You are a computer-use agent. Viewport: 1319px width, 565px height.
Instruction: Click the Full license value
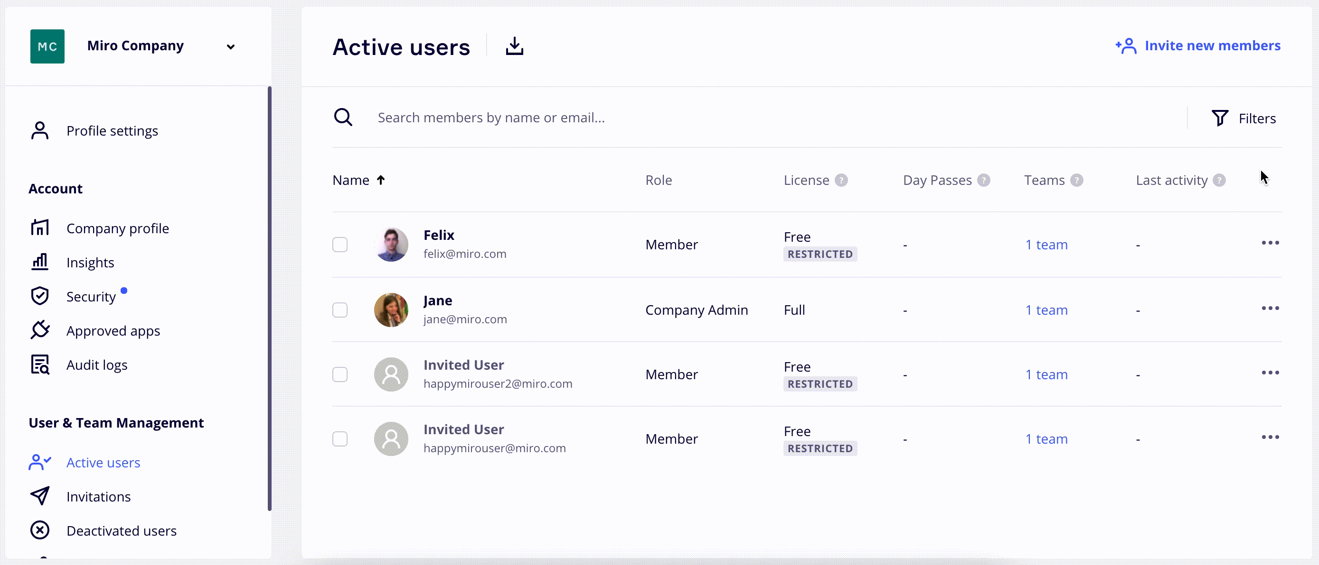coord(794,310)
